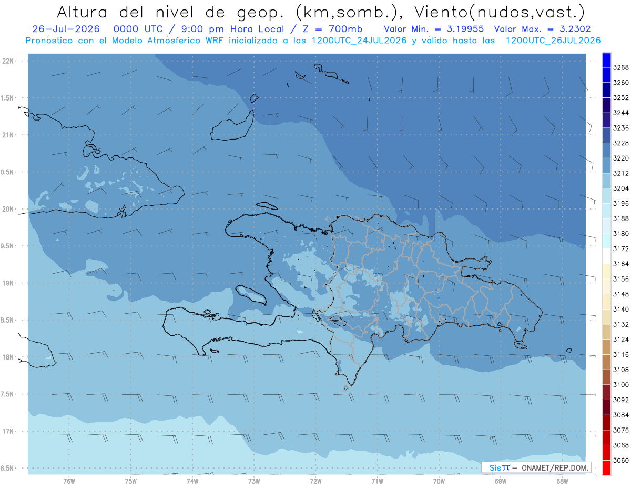Click the colorbar value '3268'

coord(621,67)
